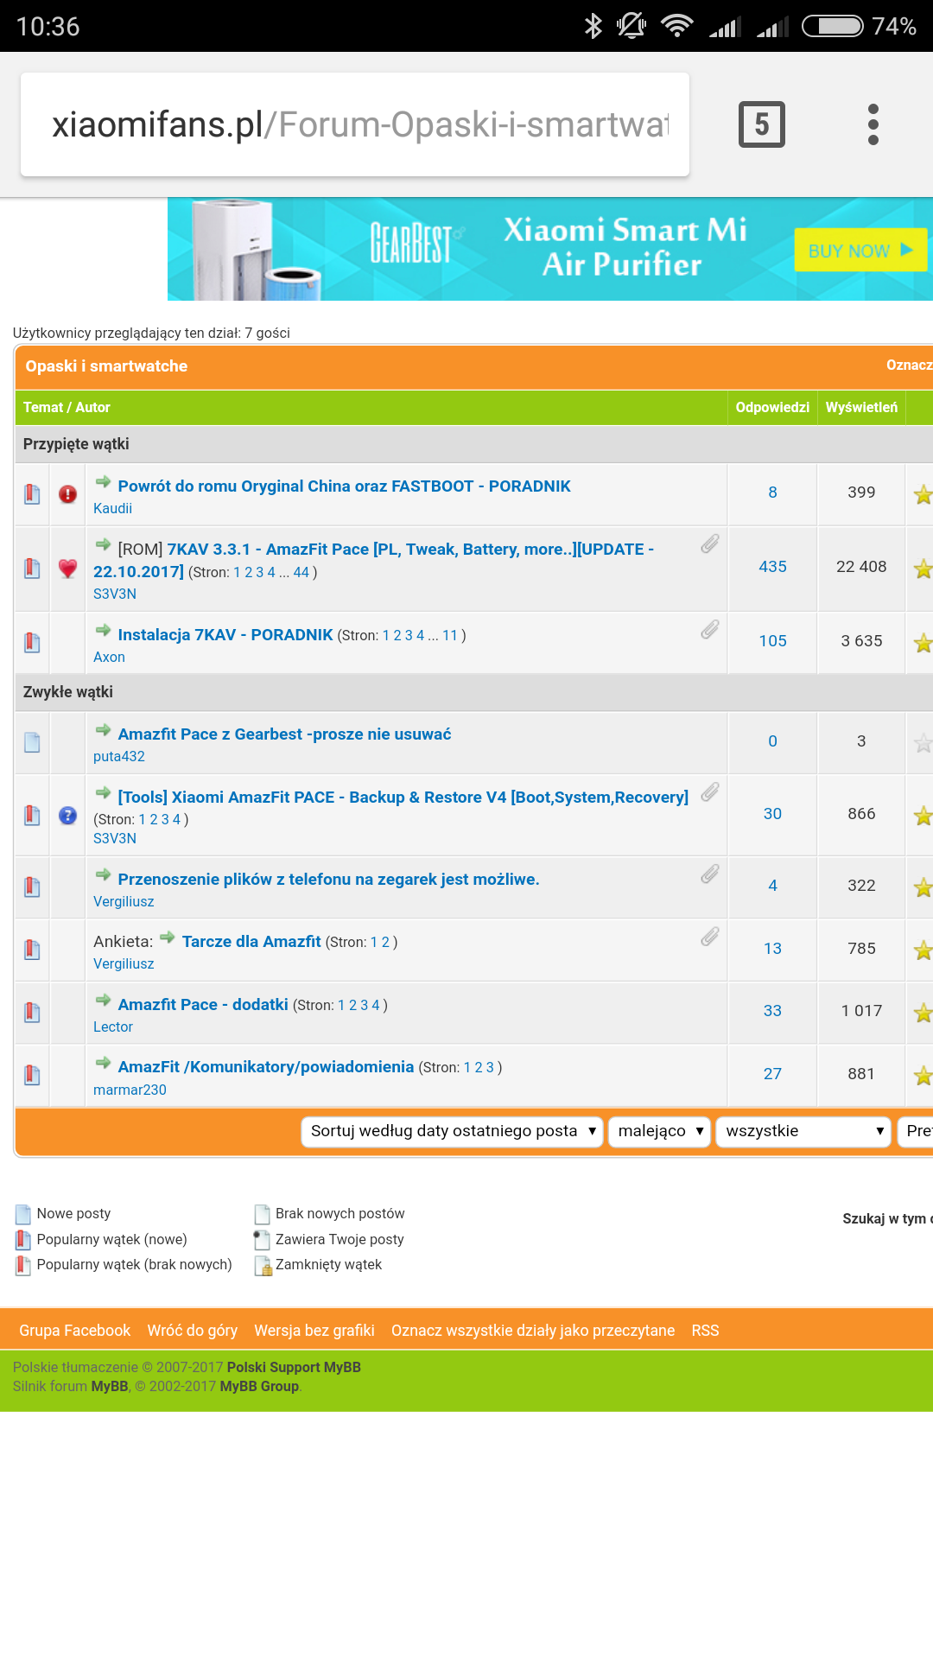Sort threads by Odpowiedzi column header
The height and width of the screenshot is (1659, 933).
[x=772, y=407]
